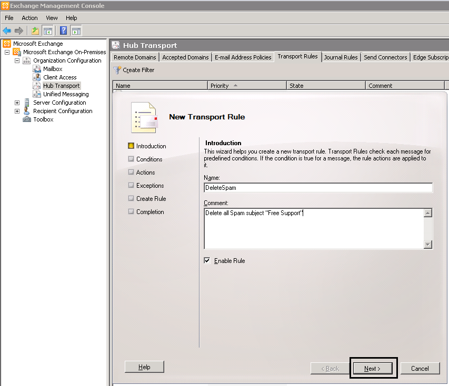
Task: Click the Unified Messaging node icon
Action: (37, 94)
